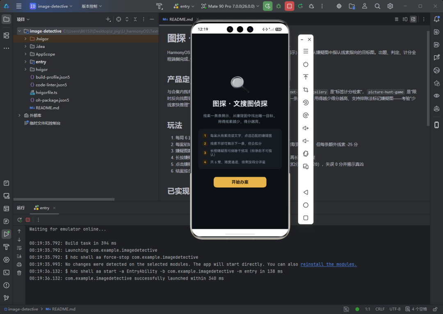
Task: Click CRLF line separator in status bar
Action: coord(380,309)
